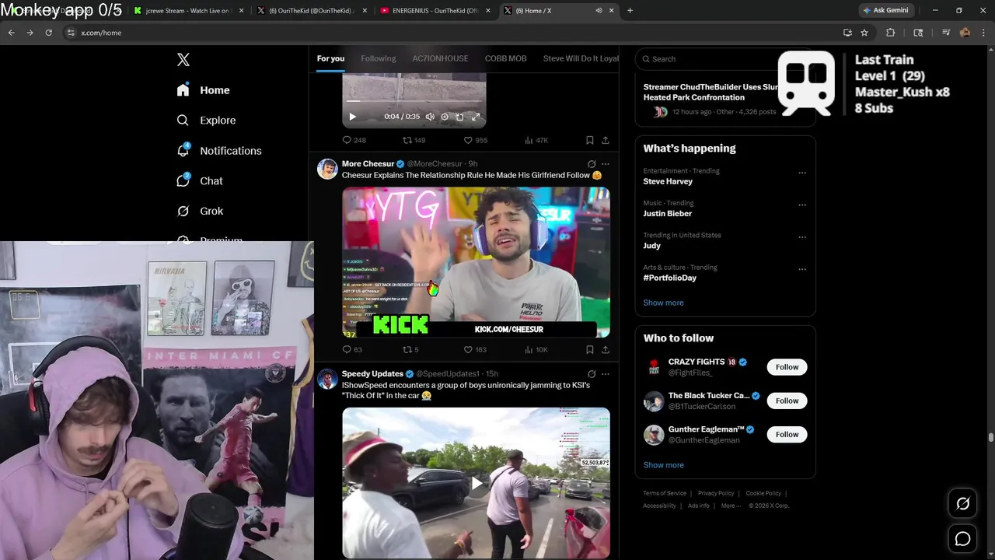995x560 pixels.
Task: Open more options for Judy trend
Action: click(802, 237)
